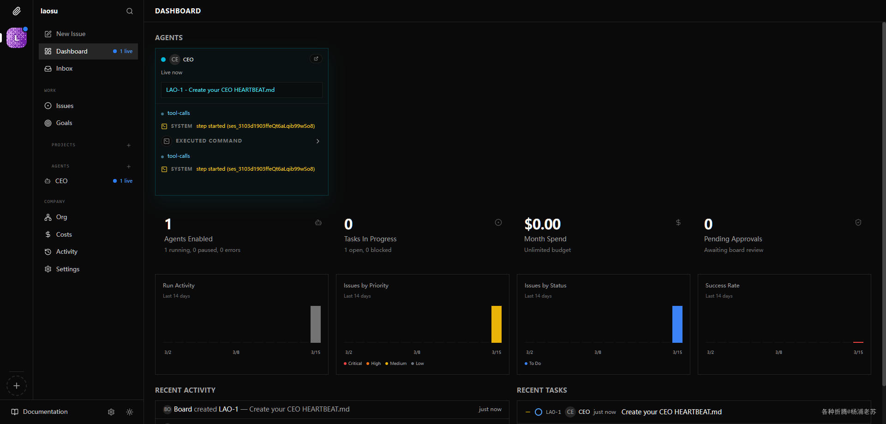The height and width of the screenshot is (424, 886).
Task: Click the Tasks In Progress stat card
Action: click(x=422, y=235)
